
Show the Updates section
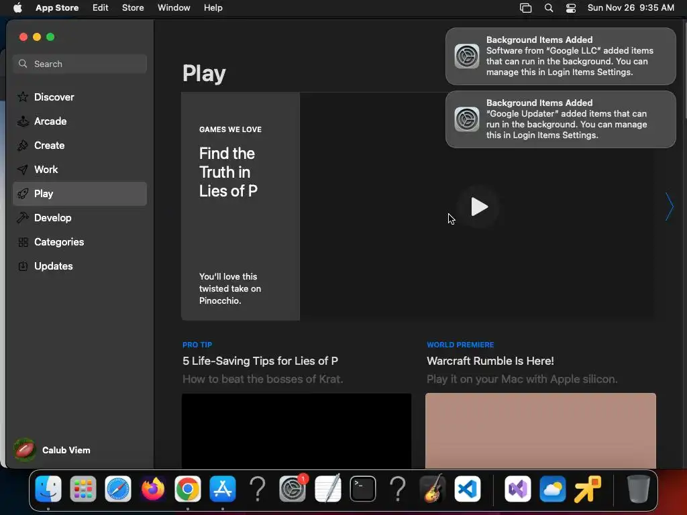point(80,266)
